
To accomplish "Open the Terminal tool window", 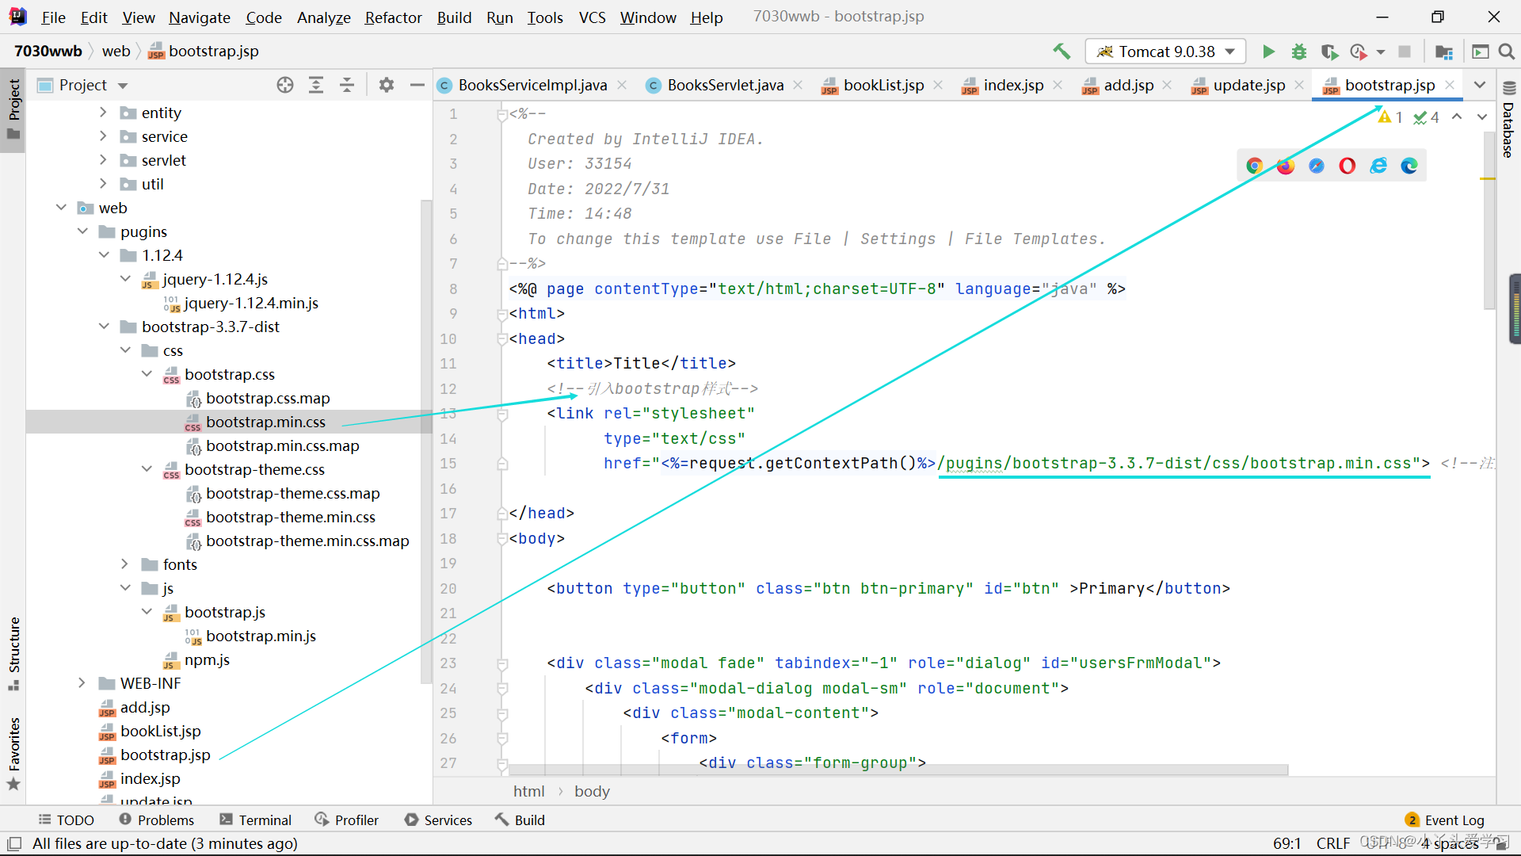I will point(256,820).
